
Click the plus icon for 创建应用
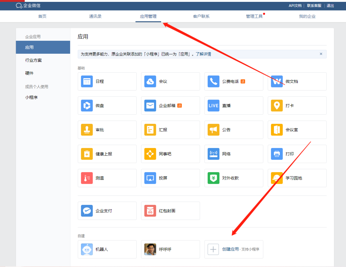[213, 249]
